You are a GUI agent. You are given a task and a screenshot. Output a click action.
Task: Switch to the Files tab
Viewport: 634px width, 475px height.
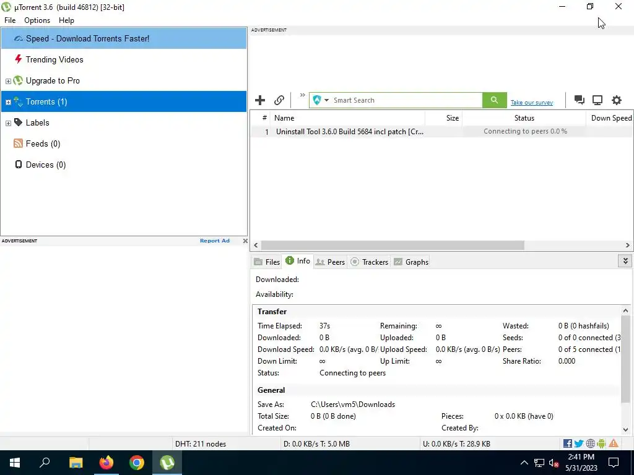tap(267, 262)
